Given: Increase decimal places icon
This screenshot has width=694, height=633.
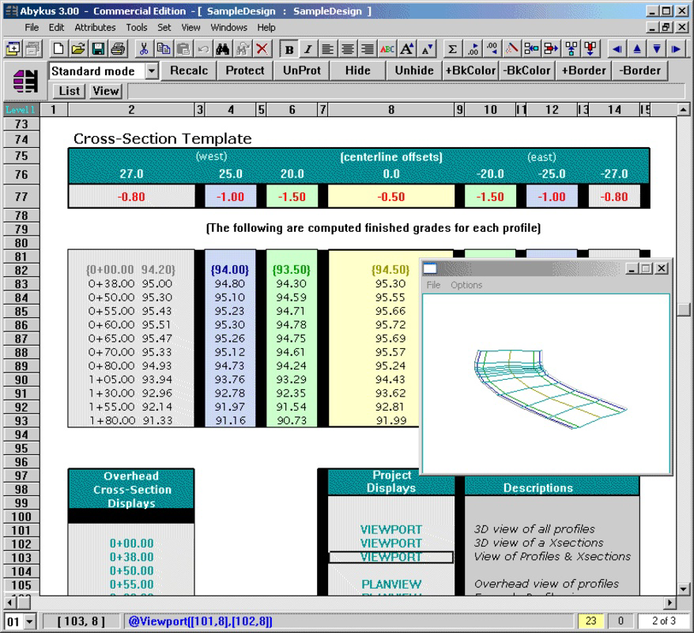Looking at the screenshot, I should (472, 49).
